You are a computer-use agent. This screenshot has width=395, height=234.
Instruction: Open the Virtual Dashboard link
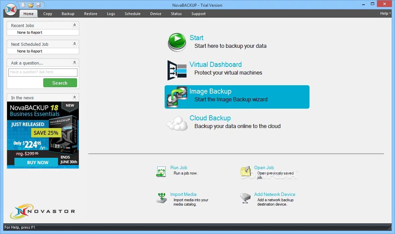[216, 65]
